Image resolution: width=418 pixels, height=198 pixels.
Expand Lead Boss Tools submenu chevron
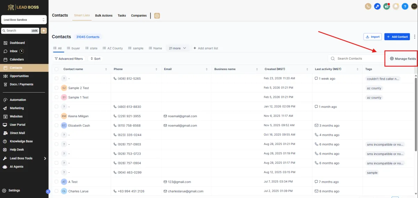coord(45,158)
